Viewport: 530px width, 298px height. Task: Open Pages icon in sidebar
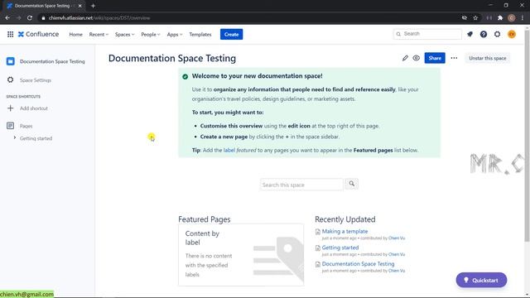point(11,126)
